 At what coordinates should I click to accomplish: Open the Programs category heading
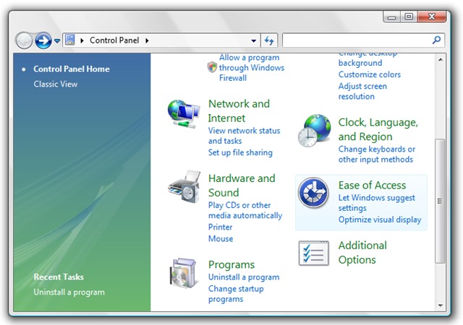pyautogui.click(x=231, y=264)
